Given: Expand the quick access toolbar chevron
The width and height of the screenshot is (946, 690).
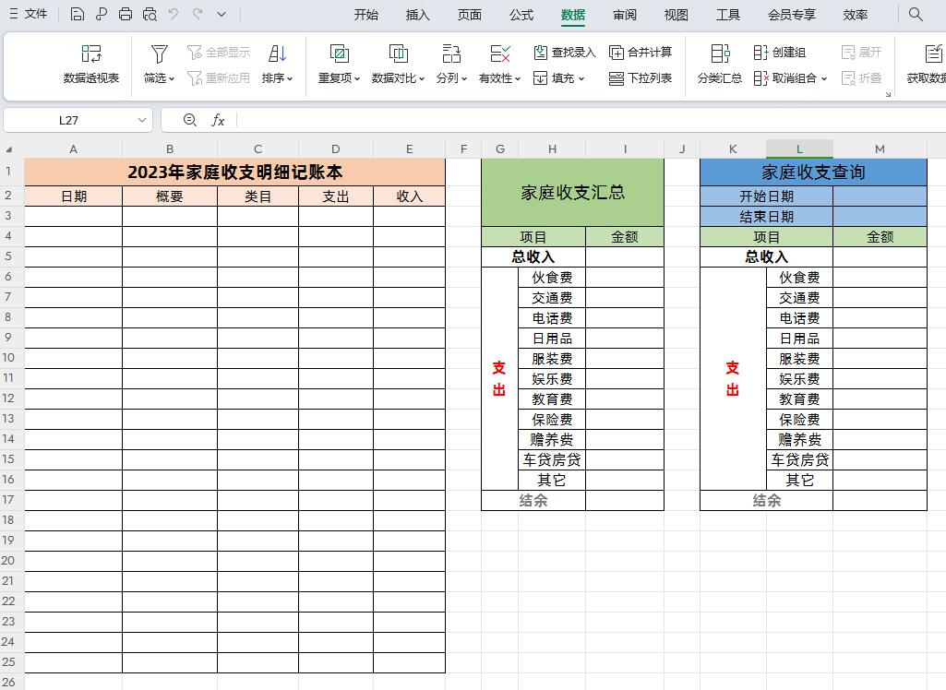Looking at the screenshot, I should [x=222, y=14].
